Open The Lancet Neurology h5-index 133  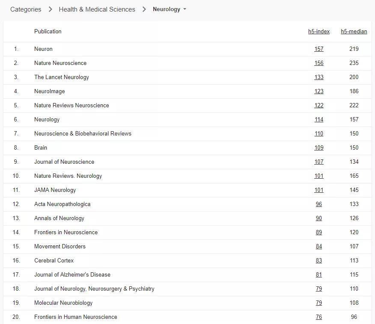click(319, 77)
